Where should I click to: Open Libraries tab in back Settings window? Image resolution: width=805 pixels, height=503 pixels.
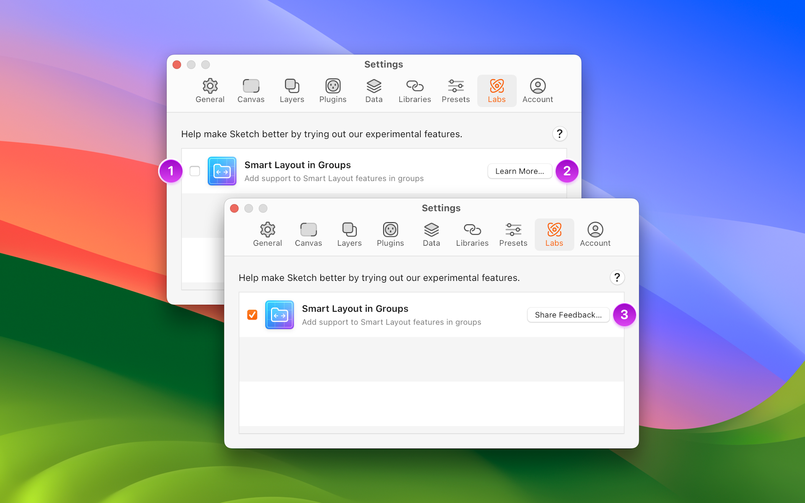click(x=415, y=91)
